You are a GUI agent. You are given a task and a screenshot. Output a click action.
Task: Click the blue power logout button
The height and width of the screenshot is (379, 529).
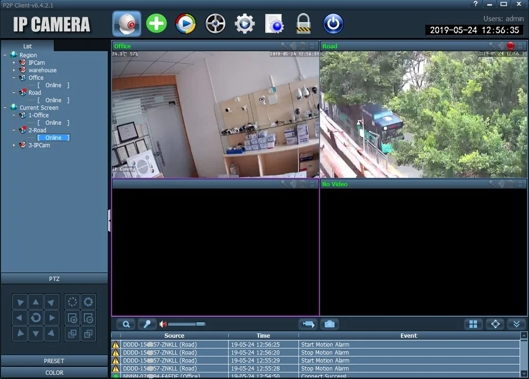(x=333, y=24)
